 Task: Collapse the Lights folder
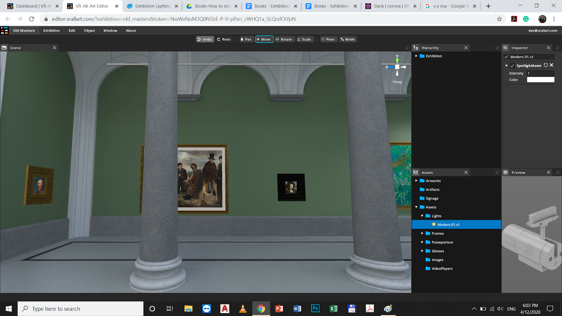(x=422, y=216)
